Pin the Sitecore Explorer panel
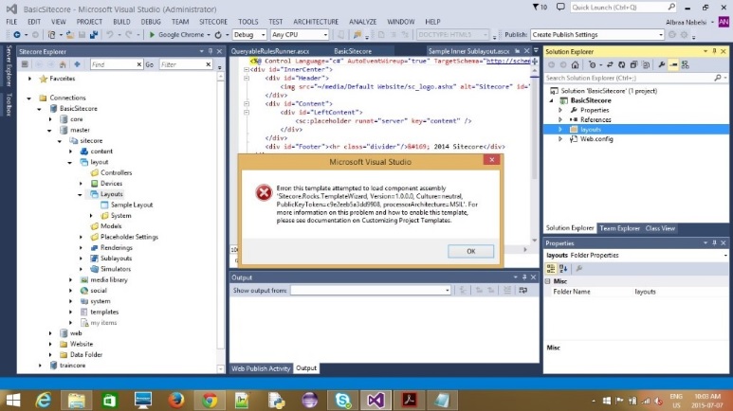 [211, 51]
